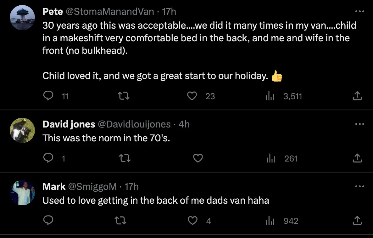Click the retweet icon on Pete's tweet
This screenshot has height=238, width=373.
click(x=123, y=96)
